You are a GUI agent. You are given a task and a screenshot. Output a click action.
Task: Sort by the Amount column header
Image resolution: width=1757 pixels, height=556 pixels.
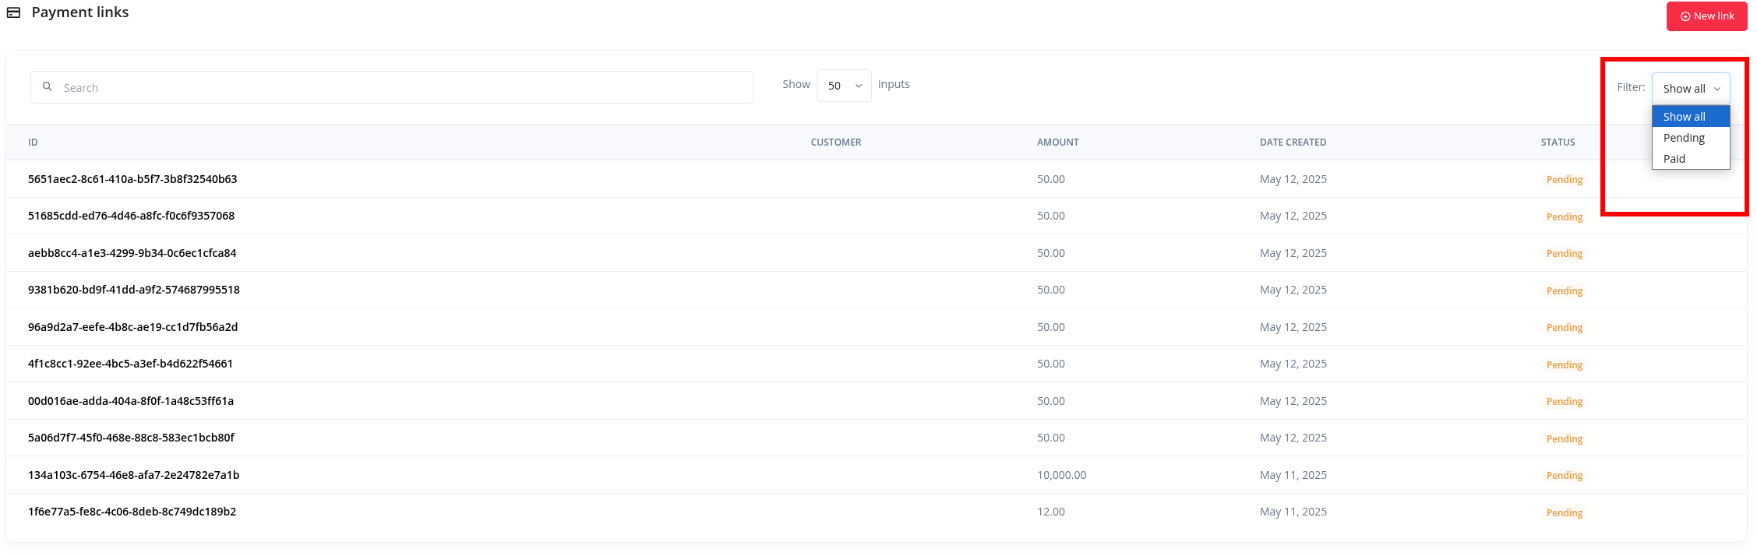(x=1057, y=143)
